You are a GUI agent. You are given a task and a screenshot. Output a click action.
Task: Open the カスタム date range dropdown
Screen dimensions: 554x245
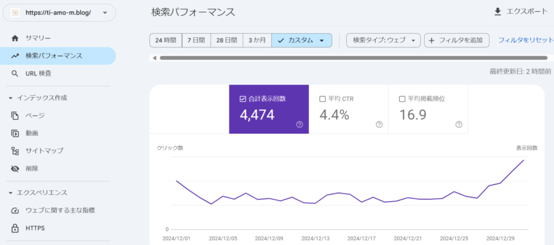[x=301, y=41]
